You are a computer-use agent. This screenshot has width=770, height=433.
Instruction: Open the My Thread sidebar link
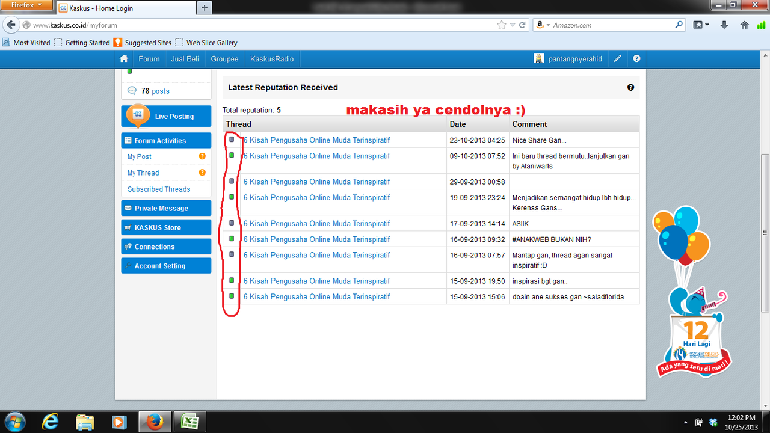click(x=143, y=173)
